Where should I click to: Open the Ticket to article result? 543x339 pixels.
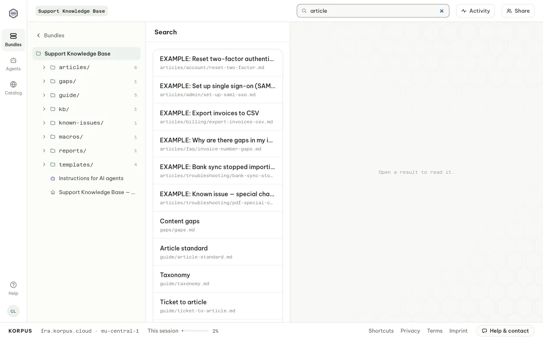point(218,306)
